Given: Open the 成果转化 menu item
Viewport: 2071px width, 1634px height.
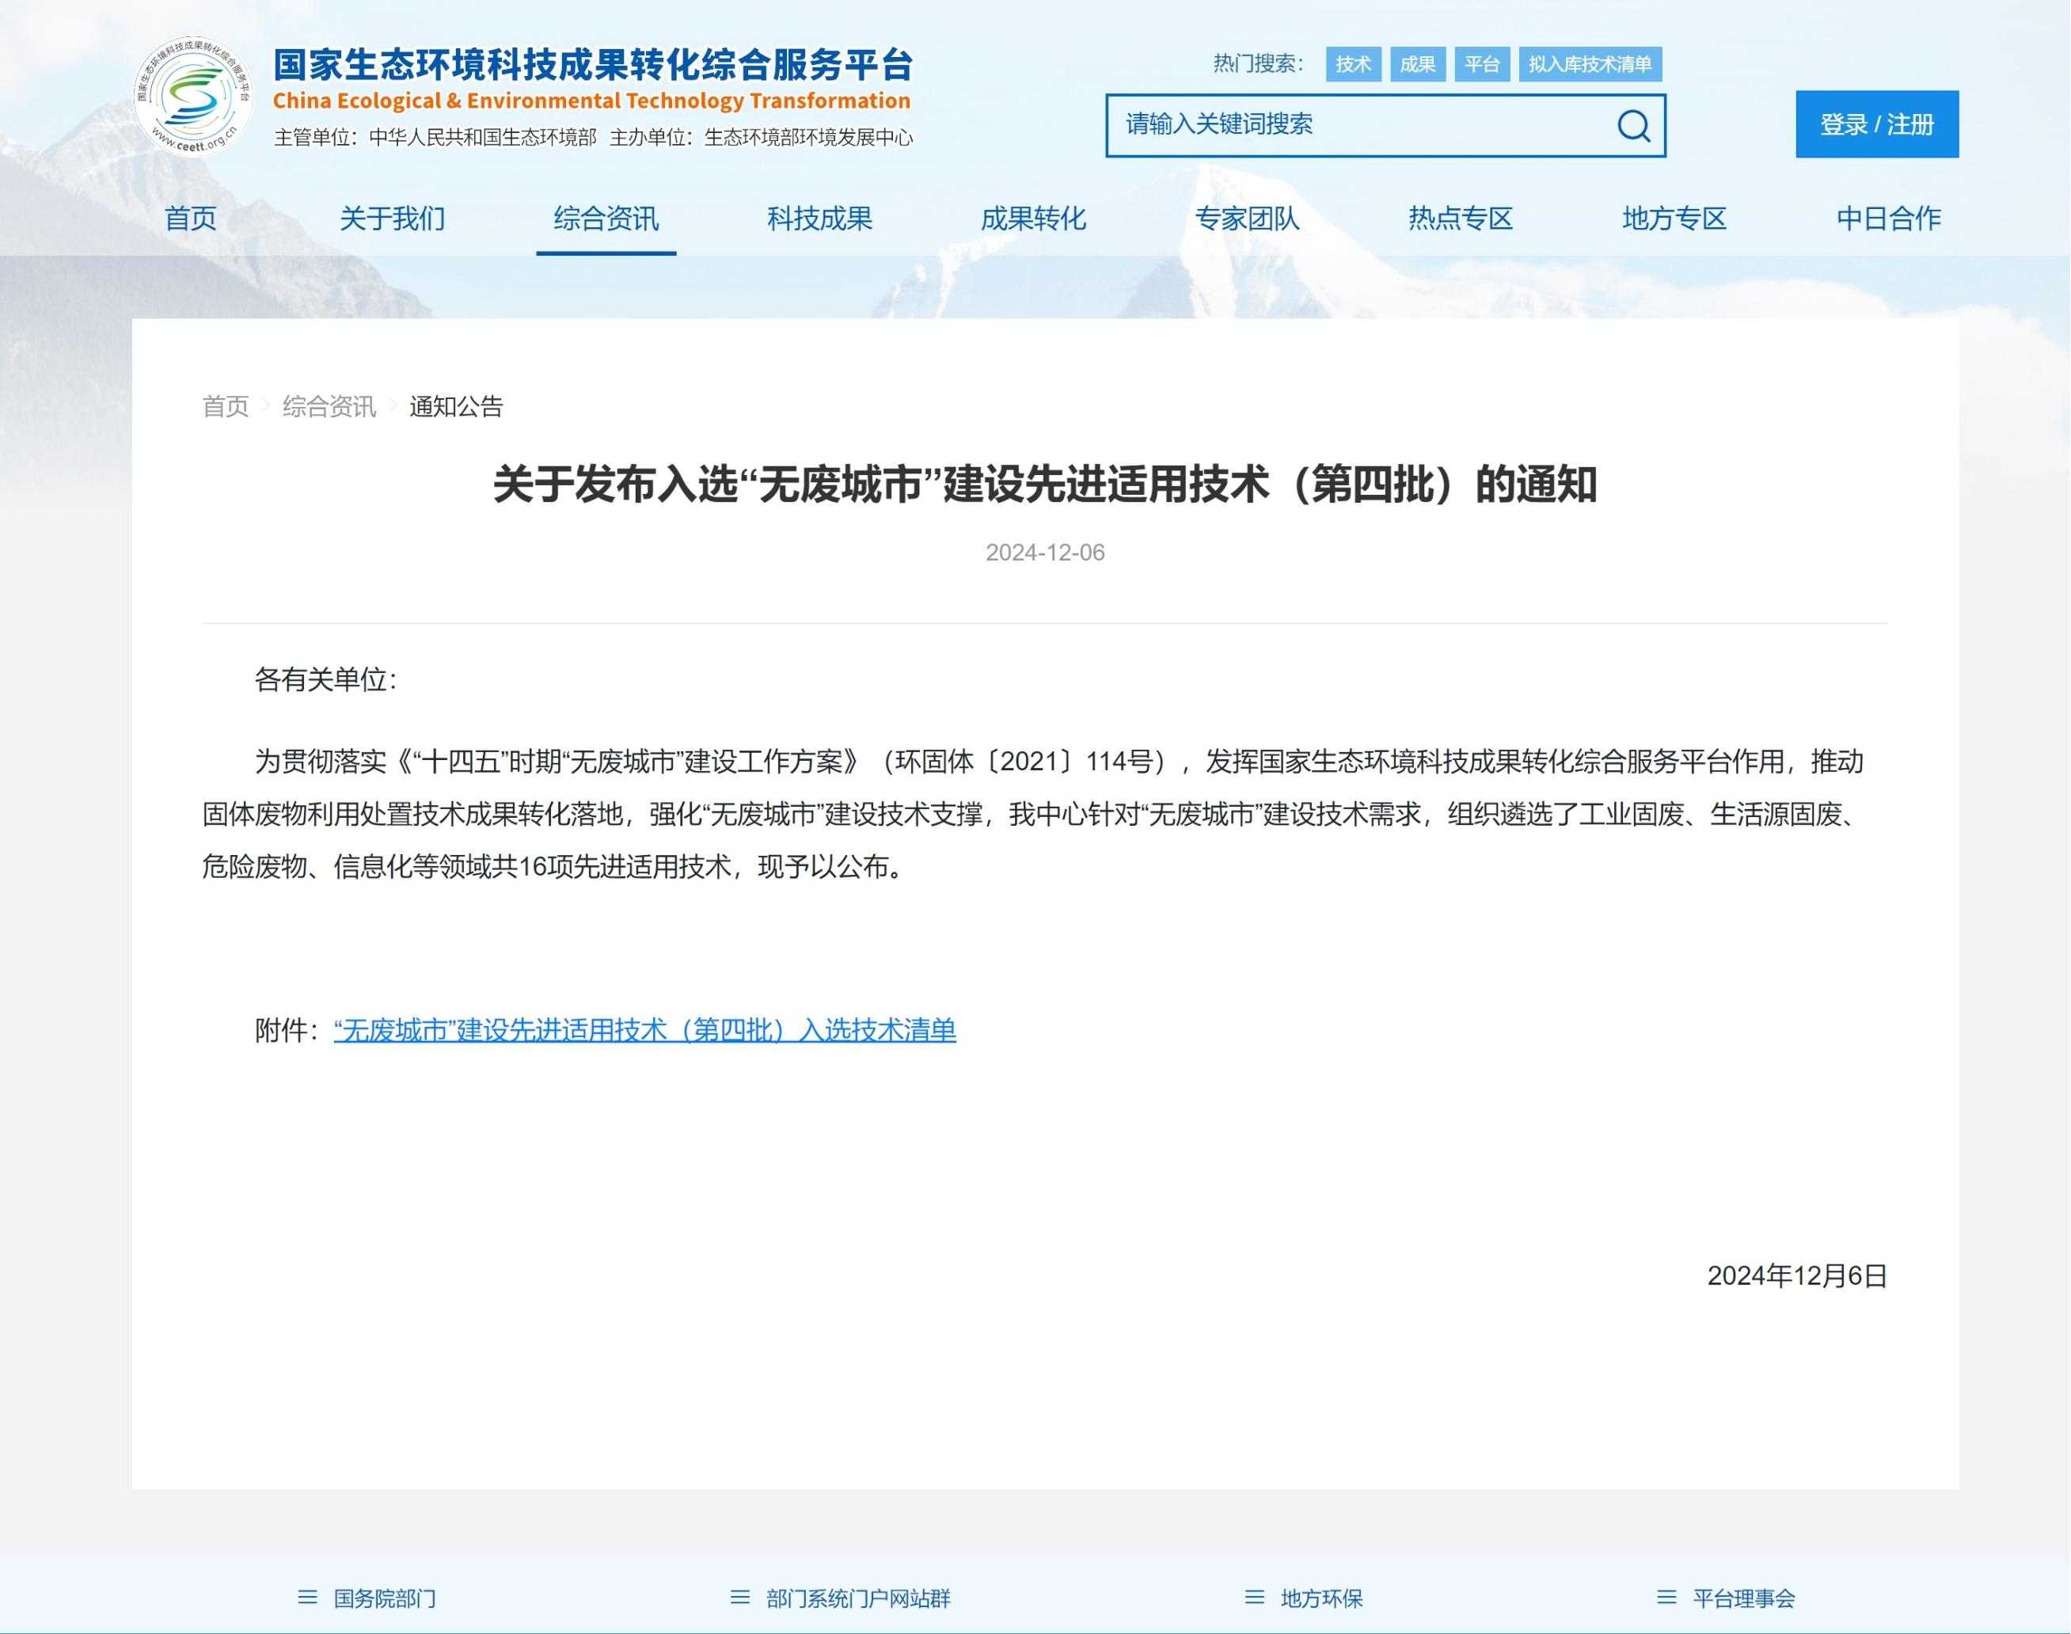Looking at the screenshot, I should click(x=1033, y=219).
